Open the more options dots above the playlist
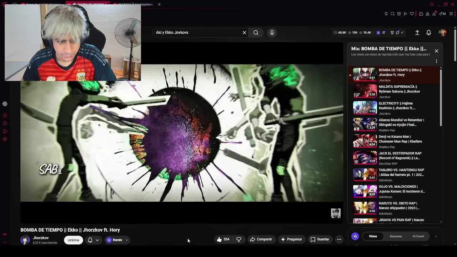The height and width of the screenshot is (257, 457). pyautogui.click(x=436, y=61)
